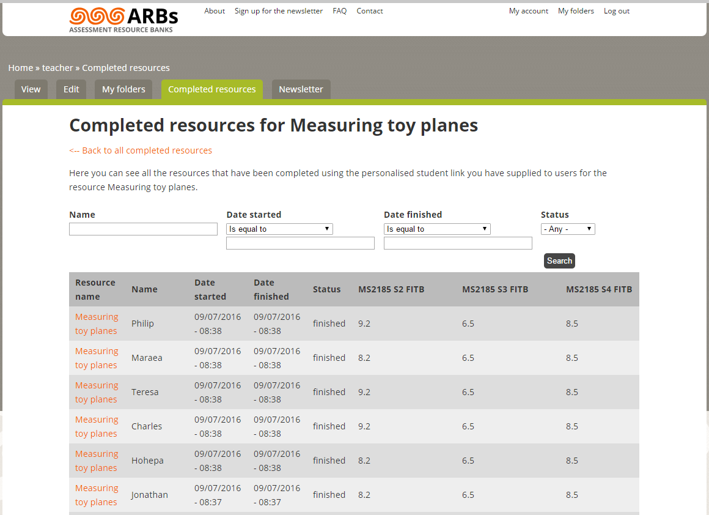The image size is (709, 515).
Task: Click the name Jonathan
Action: pos(149,495)
